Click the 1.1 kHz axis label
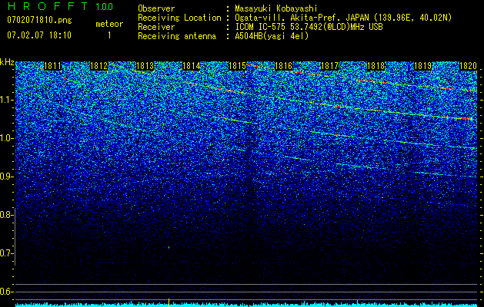Viewport: 484px width, 307px height. (5, 100)
